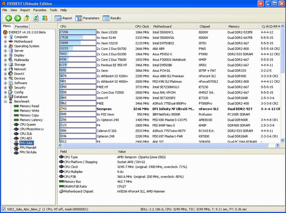
Task: Select the Devices icon in tree
Action: (11, 78)
